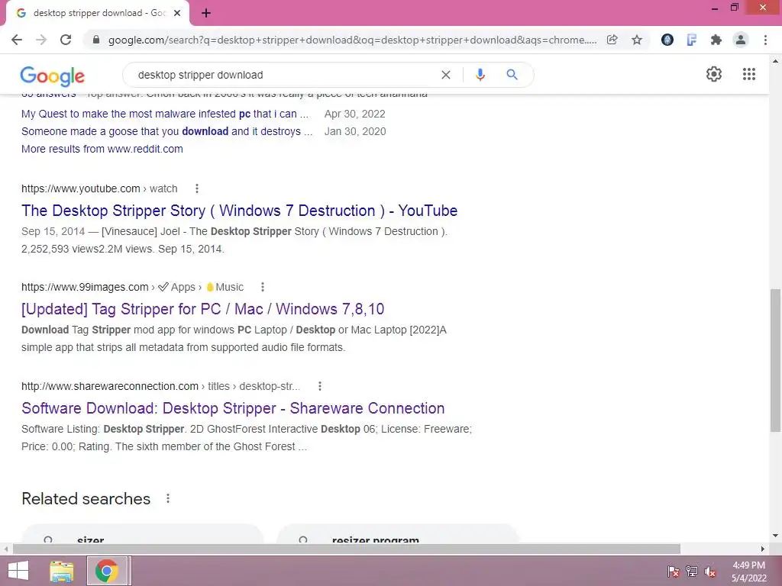Open the network tray icon
Viewport: 782px width, 586px height.
(x=692, y=572)
